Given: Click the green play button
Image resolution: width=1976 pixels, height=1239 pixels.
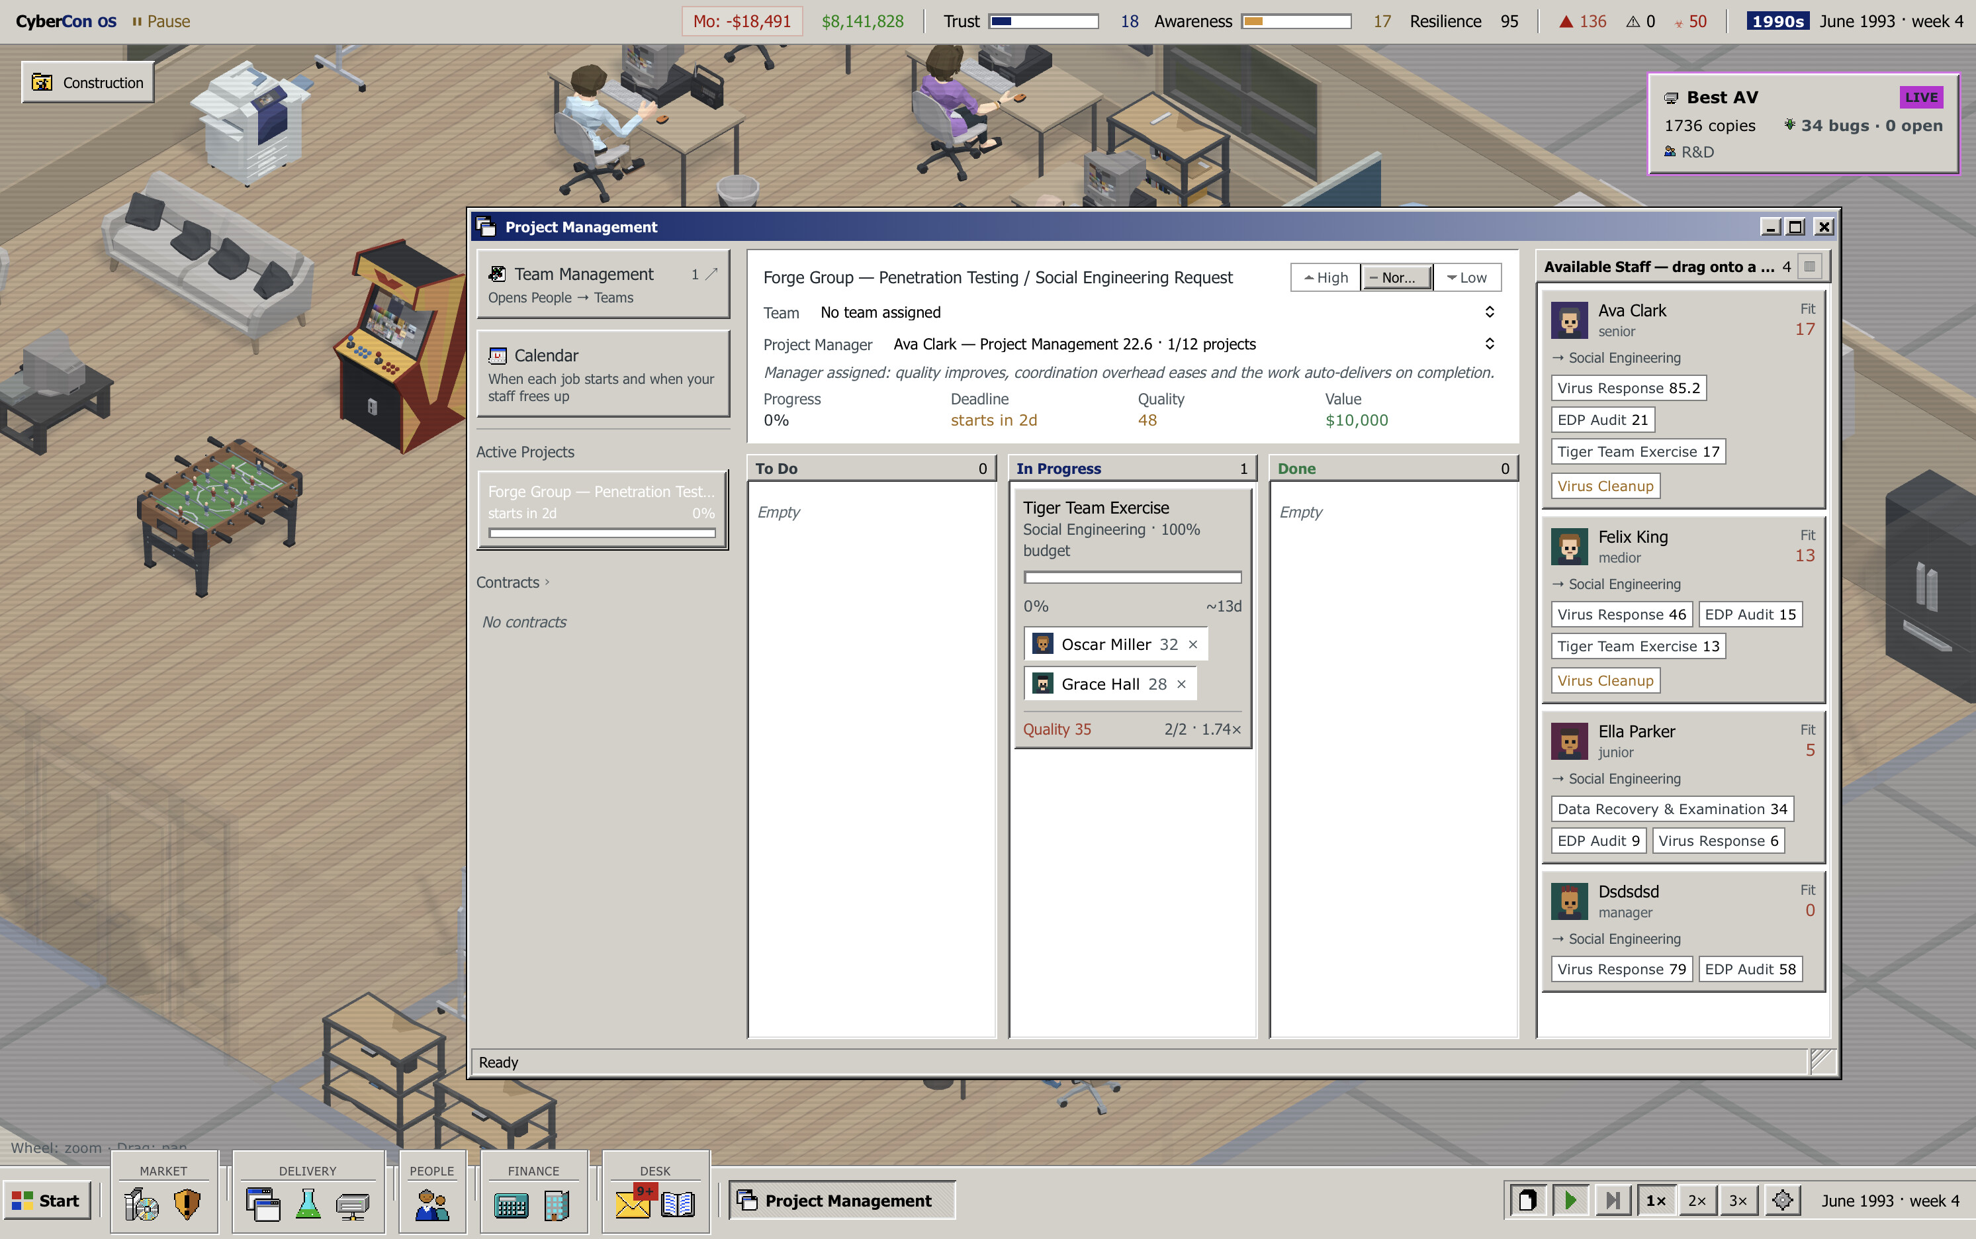Looking at the screenshot, I should 1570,1201.
